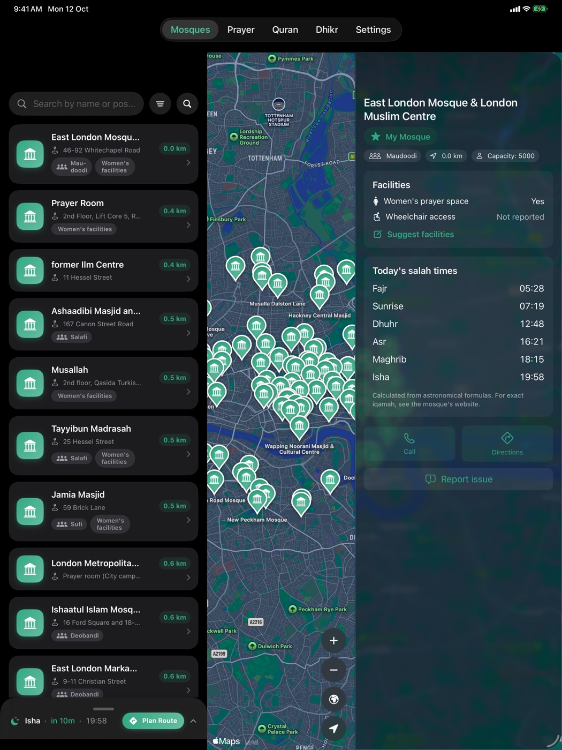Switch to the Dhikr tab

point(326,29)
